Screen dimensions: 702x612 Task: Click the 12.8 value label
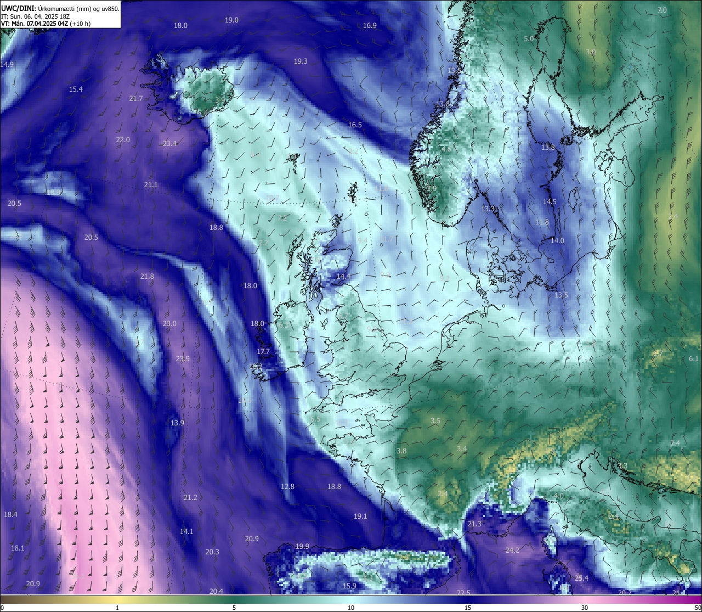click(x=287, y=487)
